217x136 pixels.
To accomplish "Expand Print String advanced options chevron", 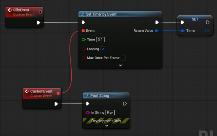I will [x=107, y=126].
